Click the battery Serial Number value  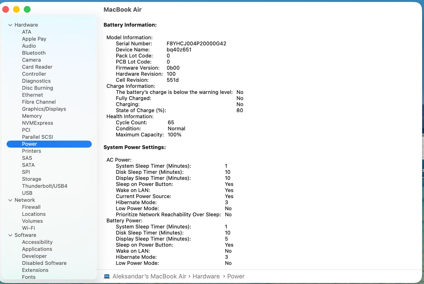pyautogui.click(x=196, y=44)
